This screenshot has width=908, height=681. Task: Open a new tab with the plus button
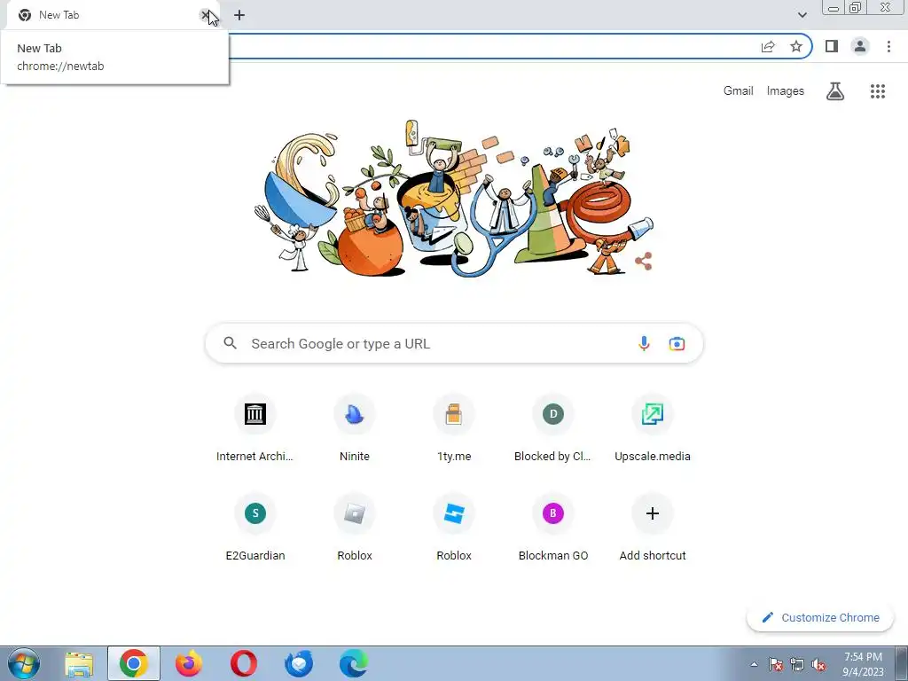(239, 15)
